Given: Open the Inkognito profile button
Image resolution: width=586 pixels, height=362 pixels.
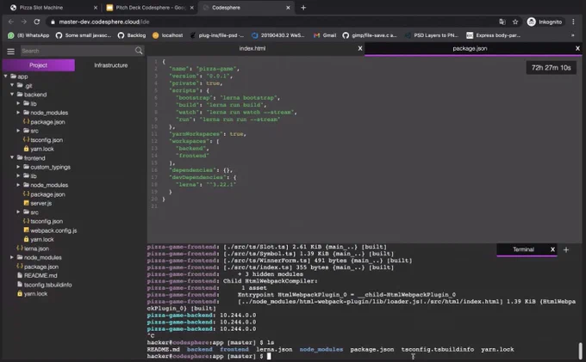Looking at the screenshot, I should 545,22.
